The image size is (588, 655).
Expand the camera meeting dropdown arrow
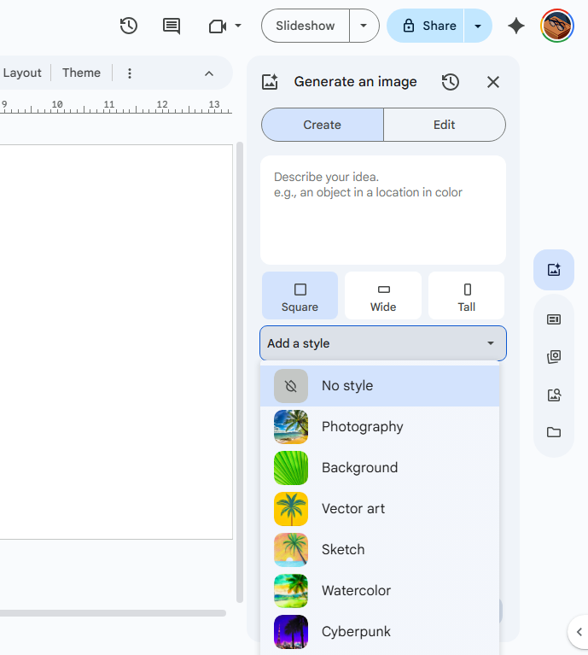[x=238, y=26]
